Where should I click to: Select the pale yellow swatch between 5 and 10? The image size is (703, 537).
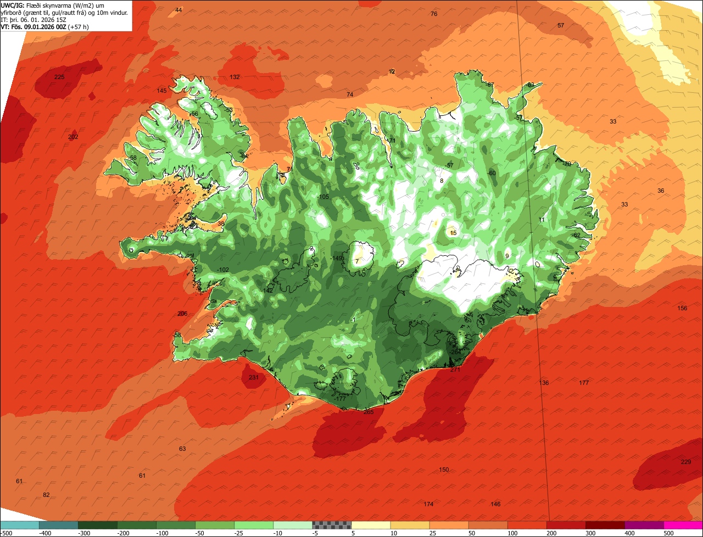pyautogui.click(x=371, y=525)
